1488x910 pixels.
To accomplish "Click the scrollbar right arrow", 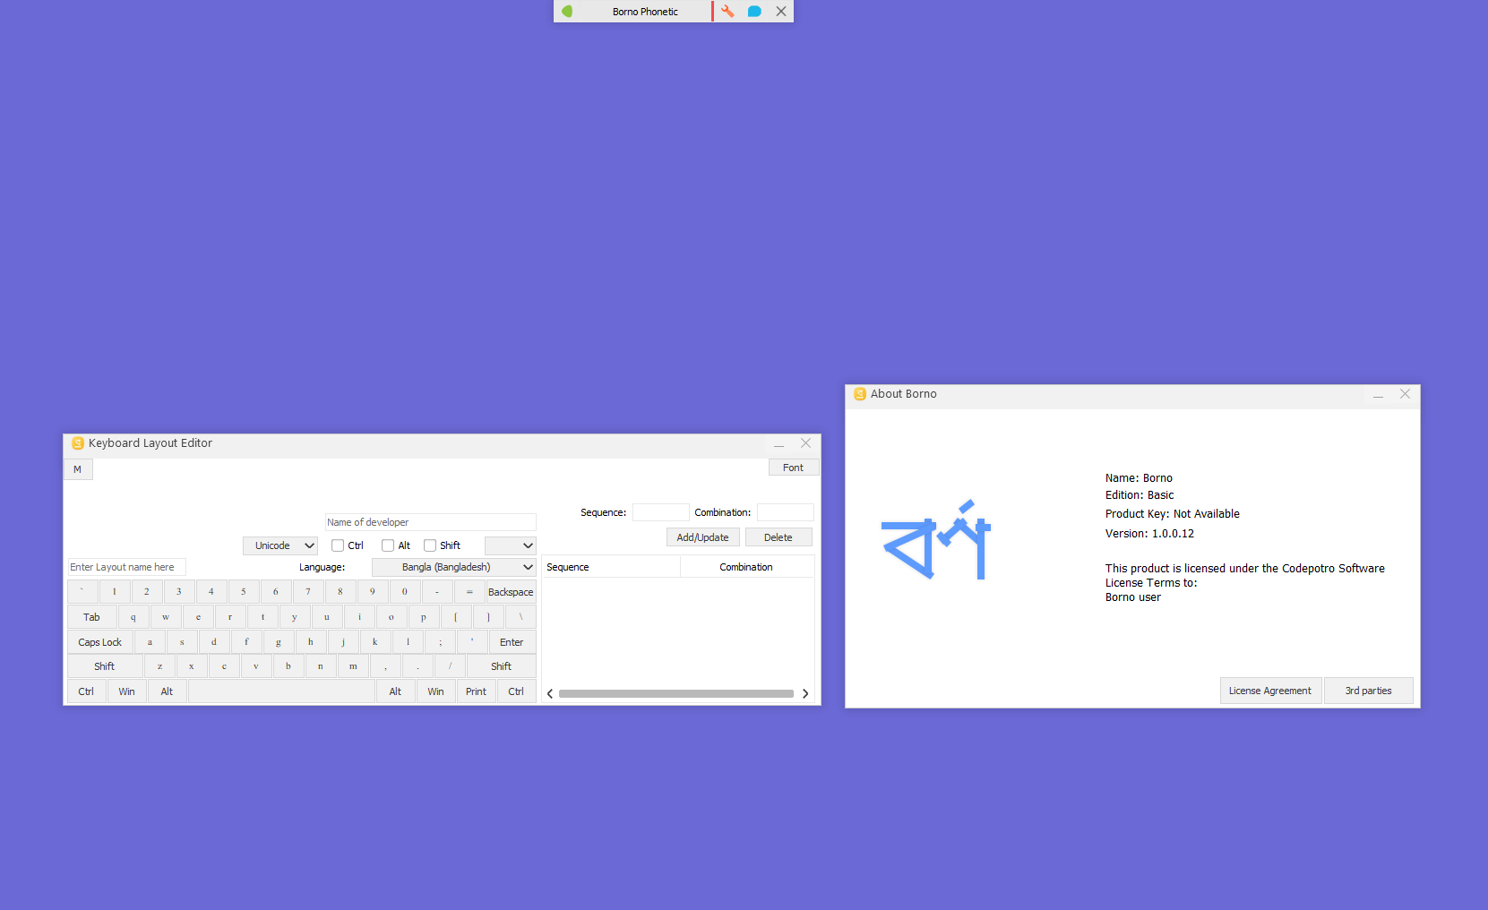I will coord(805,694).
